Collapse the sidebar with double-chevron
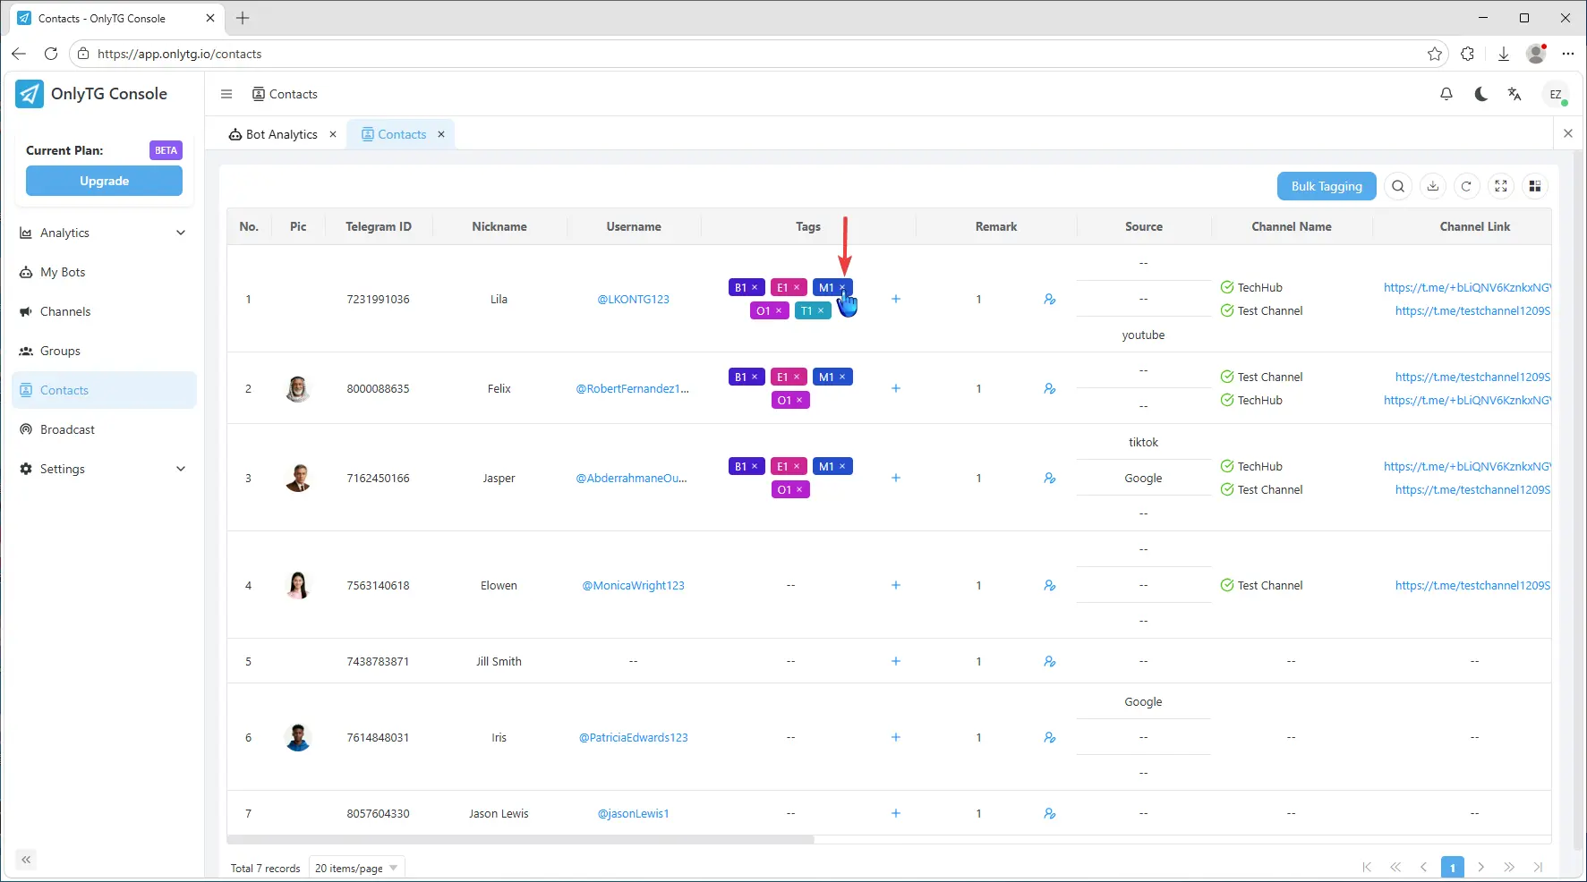Screen dimensions: 1587x882 click(26, 860)
